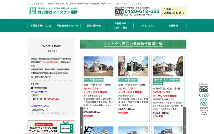Click the floating sidebar free-dial icon
214x134 pixels.
204,89
